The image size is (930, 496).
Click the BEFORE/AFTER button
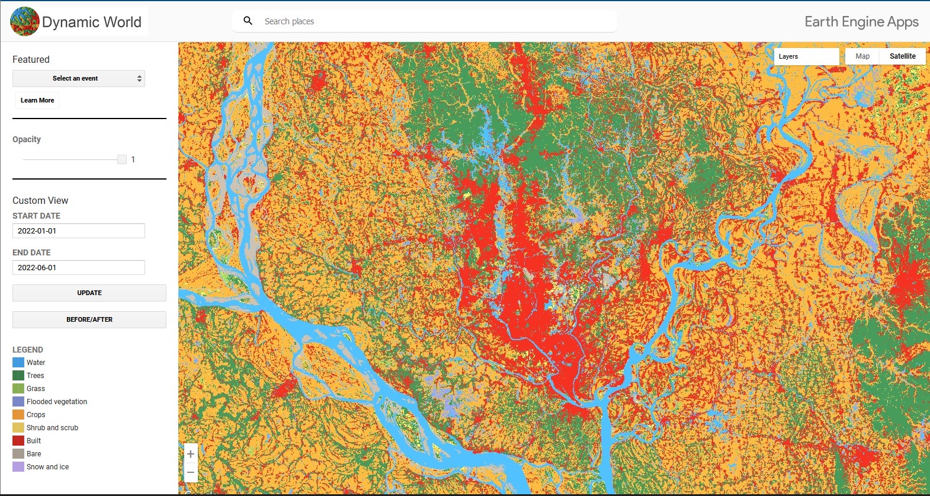click(89, 319)
